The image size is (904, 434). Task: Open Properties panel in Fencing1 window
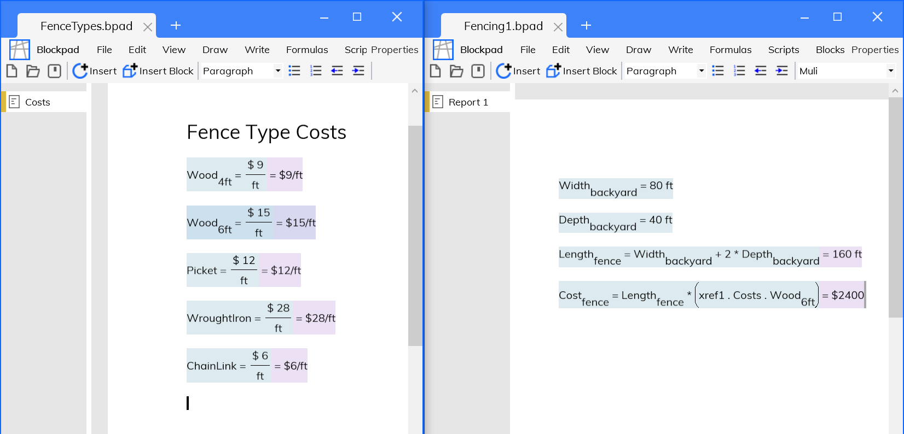(x=875, y=50)
